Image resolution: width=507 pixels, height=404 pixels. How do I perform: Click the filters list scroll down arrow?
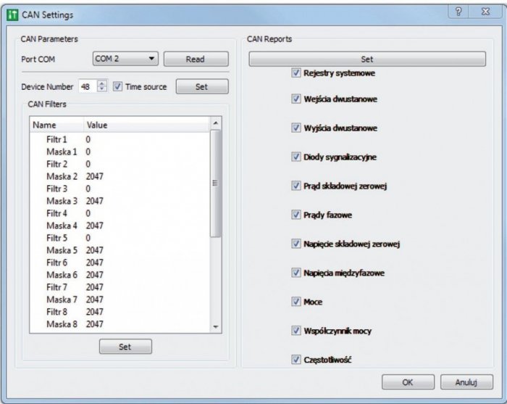[216, 327]
